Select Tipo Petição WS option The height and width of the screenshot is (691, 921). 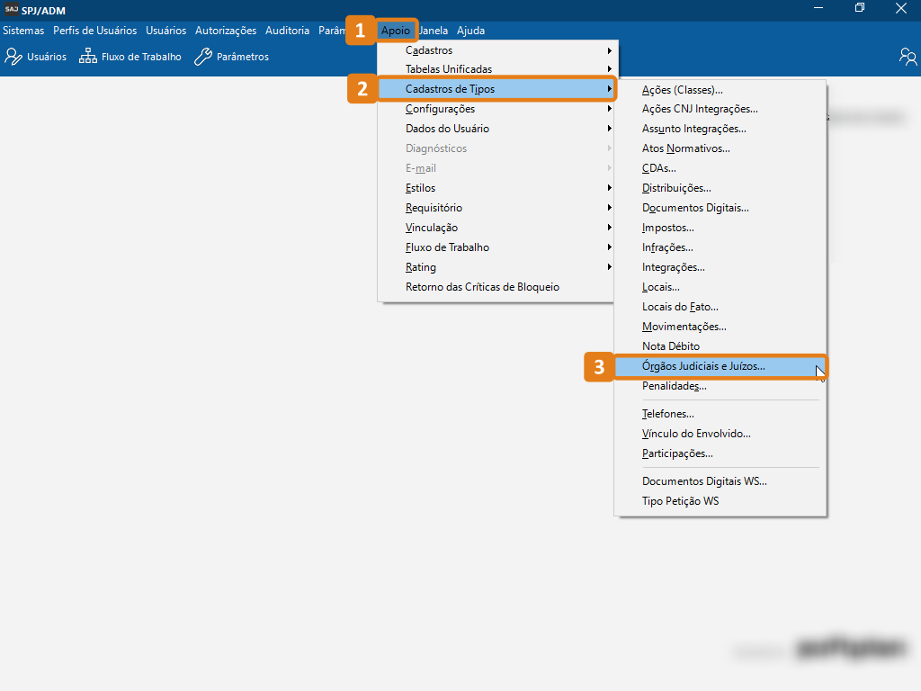click(680, 501)
